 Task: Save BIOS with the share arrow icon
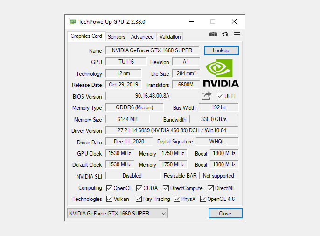coord(206,96)
